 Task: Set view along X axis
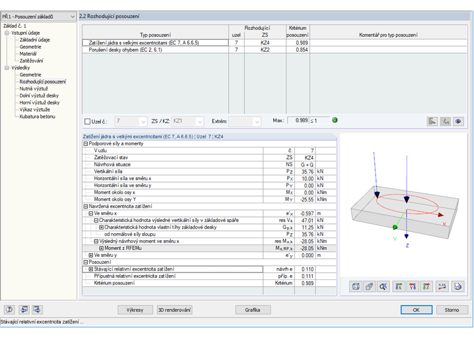399,286
